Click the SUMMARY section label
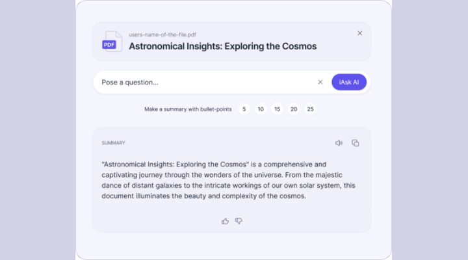This screenshot has height=260, width=468. click(113, 143)
